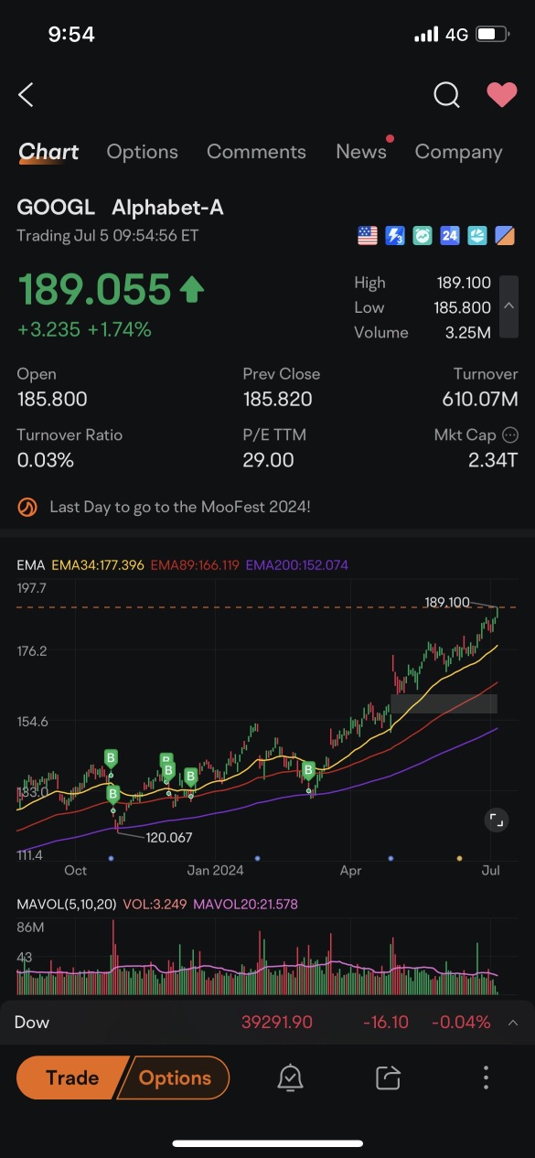Viewport: 535px width, 1158px height.
Task: Open the Company tab
Action: [x=458, y=152]
